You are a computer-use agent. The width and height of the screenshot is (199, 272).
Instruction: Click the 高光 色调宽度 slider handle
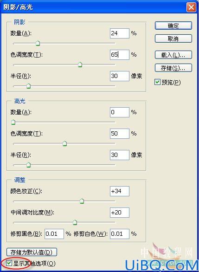[64, 143]
